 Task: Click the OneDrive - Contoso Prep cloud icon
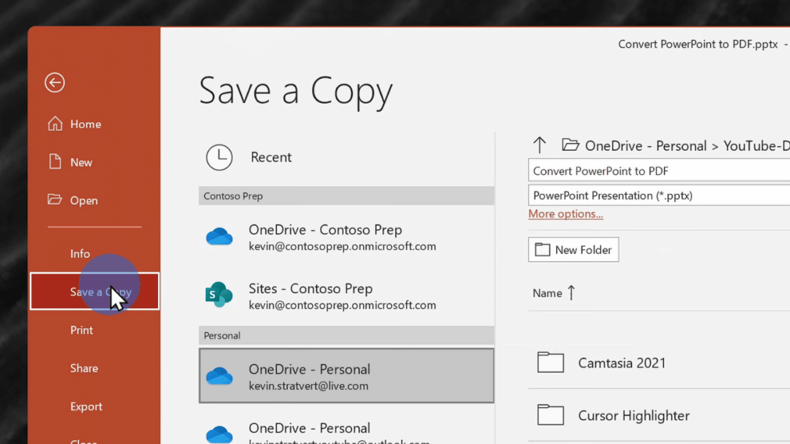point(219,235)
